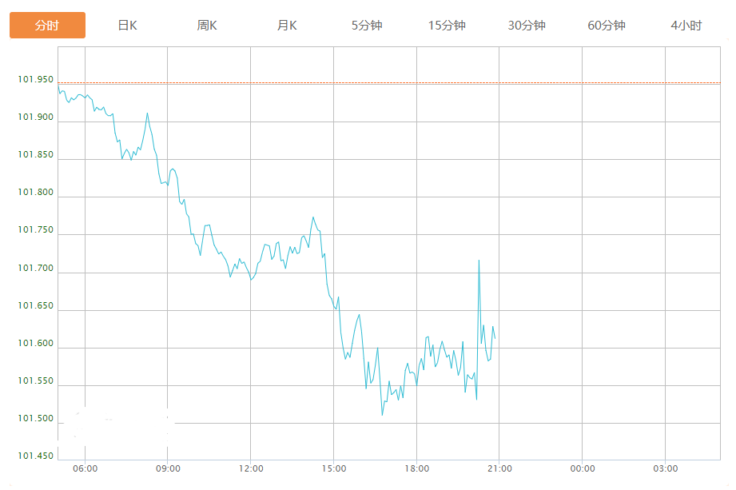Open the 60分钟 interval tab
The image size is (736, 490).
tap(607, 26)
